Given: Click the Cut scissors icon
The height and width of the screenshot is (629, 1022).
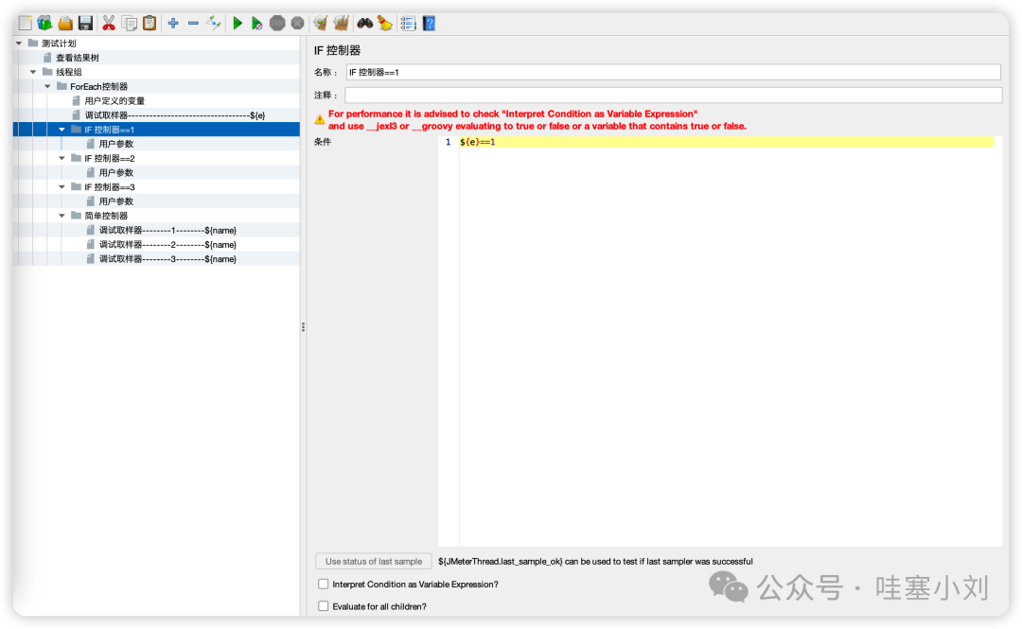Looking at the screenshot, I should click(x=108, y=24).
